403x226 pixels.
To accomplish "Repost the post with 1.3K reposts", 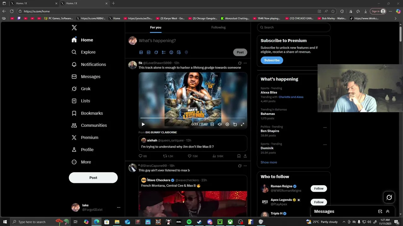I will coord(168,156).
